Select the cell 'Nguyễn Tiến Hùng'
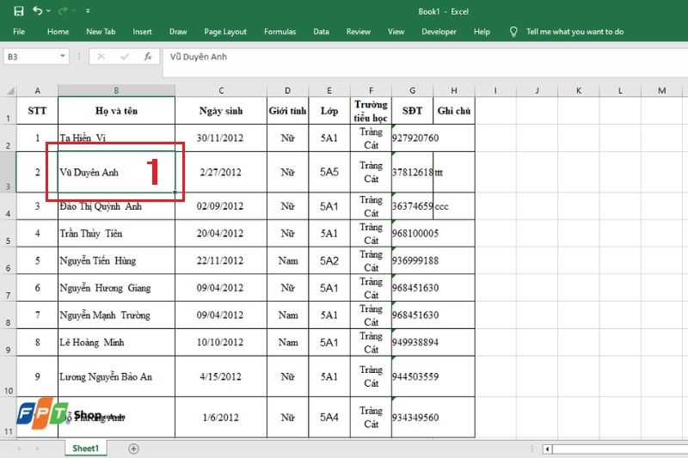Image resolution: width=688 pixels, height=458 pixels. [x=116, y=260]
